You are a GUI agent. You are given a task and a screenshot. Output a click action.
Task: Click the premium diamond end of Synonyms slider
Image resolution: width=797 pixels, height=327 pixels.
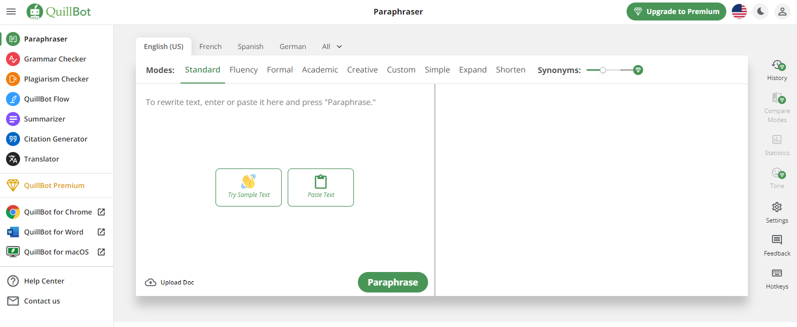(x=638, y=70)
